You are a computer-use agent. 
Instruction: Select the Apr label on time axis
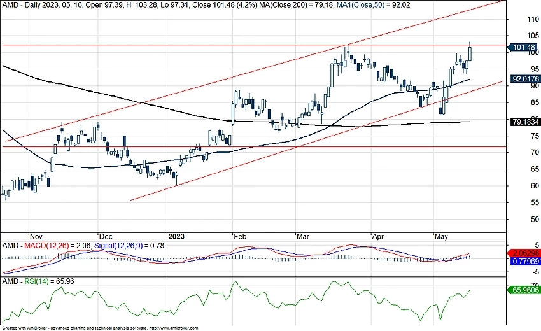378,237
